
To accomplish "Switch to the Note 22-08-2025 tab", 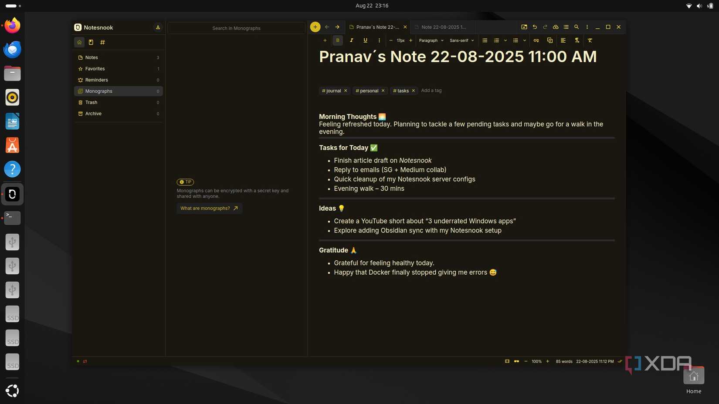I will click(443, 27).
